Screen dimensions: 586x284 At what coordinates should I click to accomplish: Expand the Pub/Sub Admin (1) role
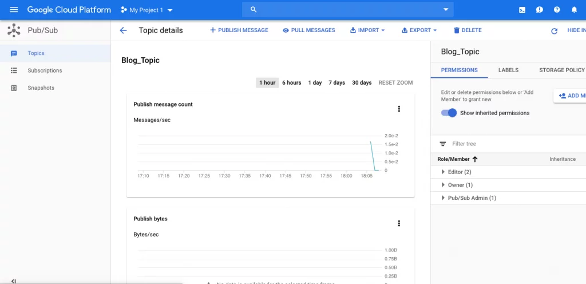click(x=444, y=198)
